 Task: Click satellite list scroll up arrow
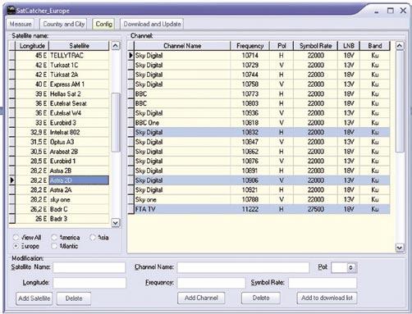point(116,46)
